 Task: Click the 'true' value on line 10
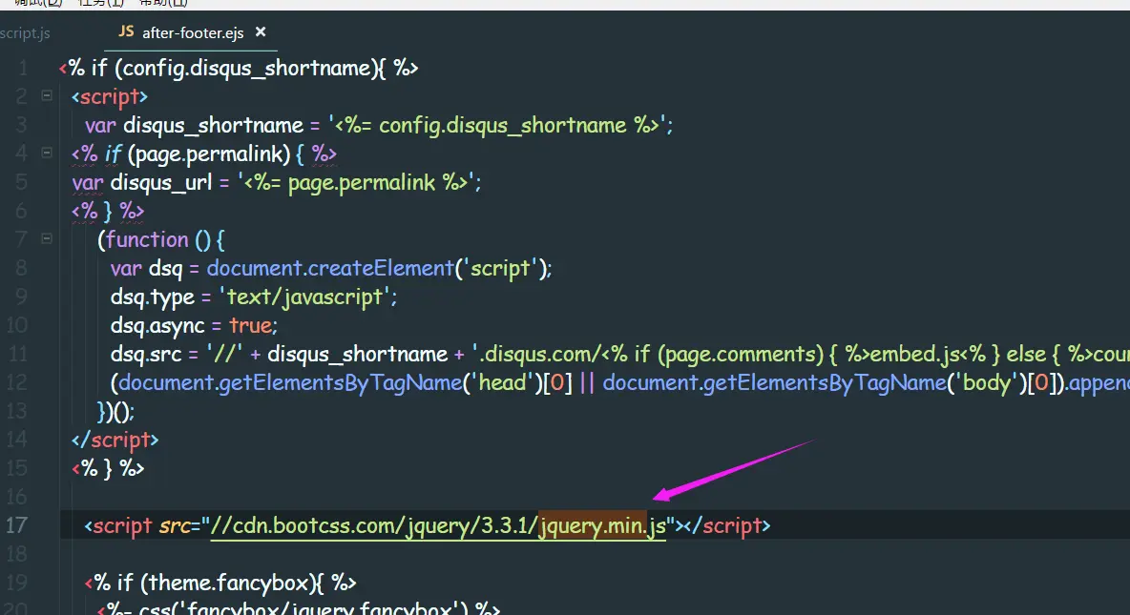click(250, 325)
